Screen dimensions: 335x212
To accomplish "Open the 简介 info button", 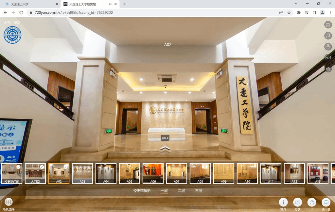I will (283, 202).
